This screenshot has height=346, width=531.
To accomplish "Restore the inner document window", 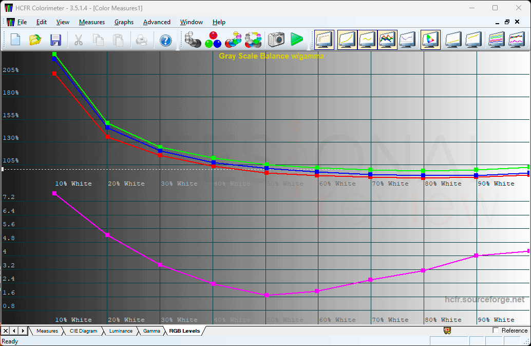I will pyautogui.click(x=507, y=22).
